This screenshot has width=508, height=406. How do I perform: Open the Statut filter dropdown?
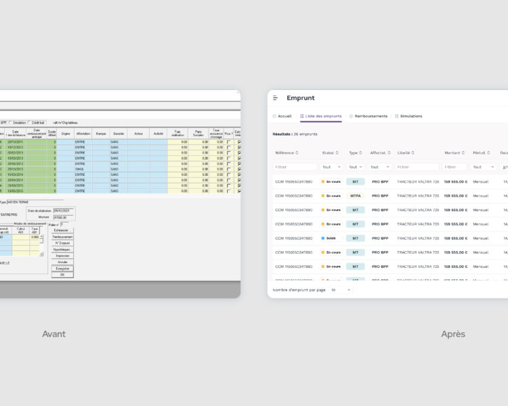click(331, 166)
